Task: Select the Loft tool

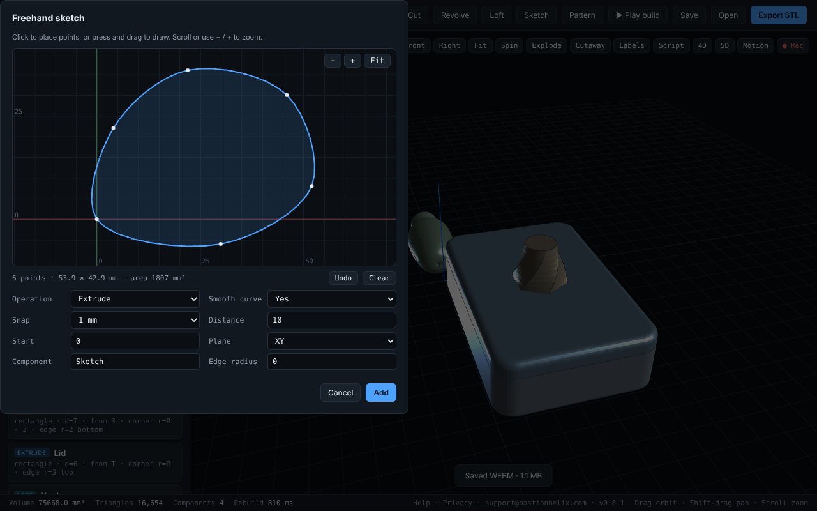Action: (x=497, y=15)
